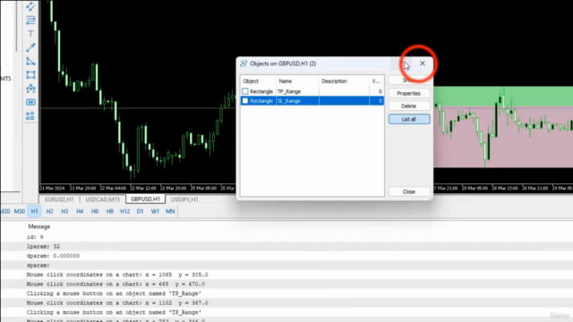Set timeframe to D1
The width and height of the screenshot is (573, 322).
pyautogui.click(x=140, y=211)
